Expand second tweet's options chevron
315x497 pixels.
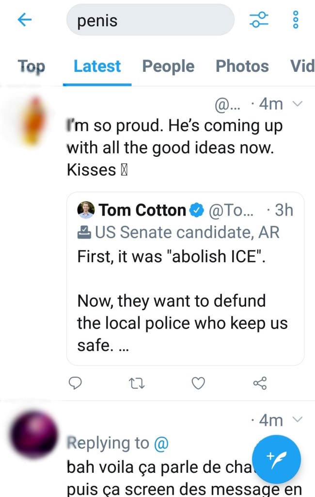298,419
